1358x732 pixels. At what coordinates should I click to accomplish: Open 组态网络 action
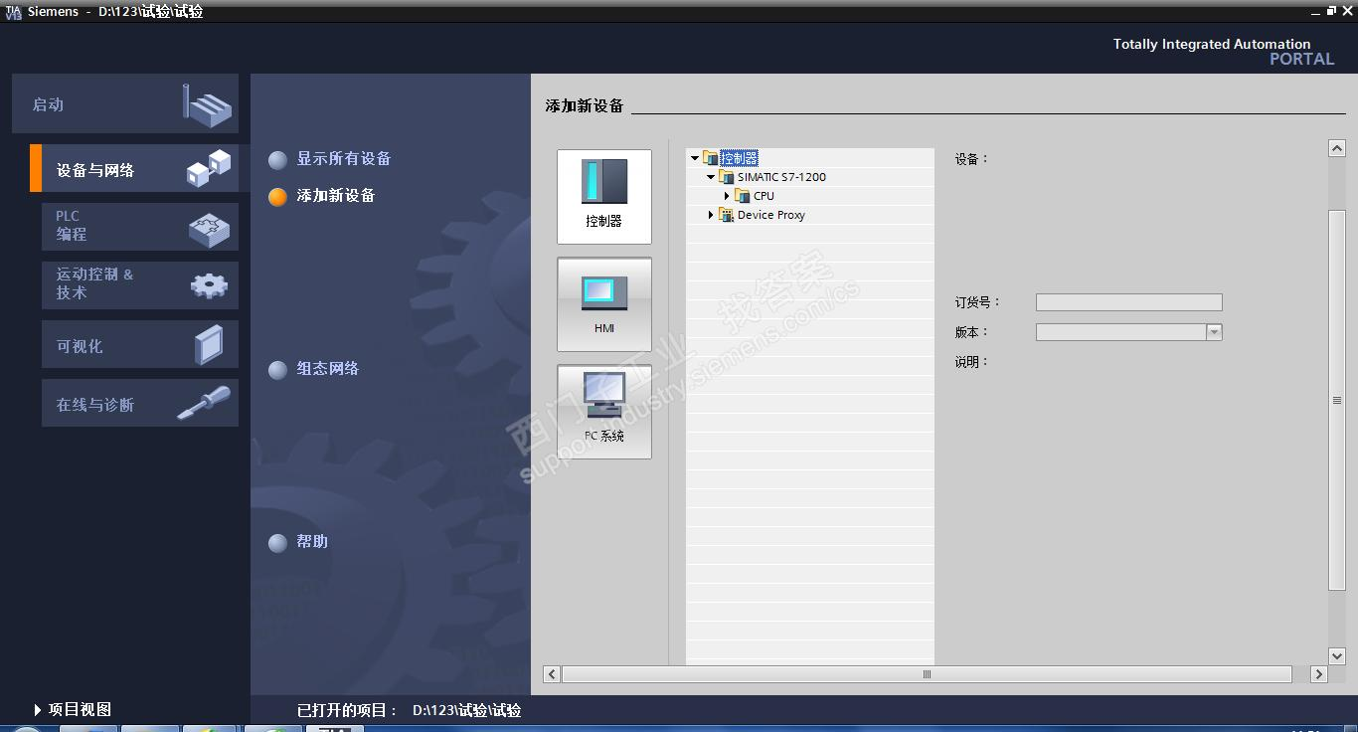tap(328, 368)
